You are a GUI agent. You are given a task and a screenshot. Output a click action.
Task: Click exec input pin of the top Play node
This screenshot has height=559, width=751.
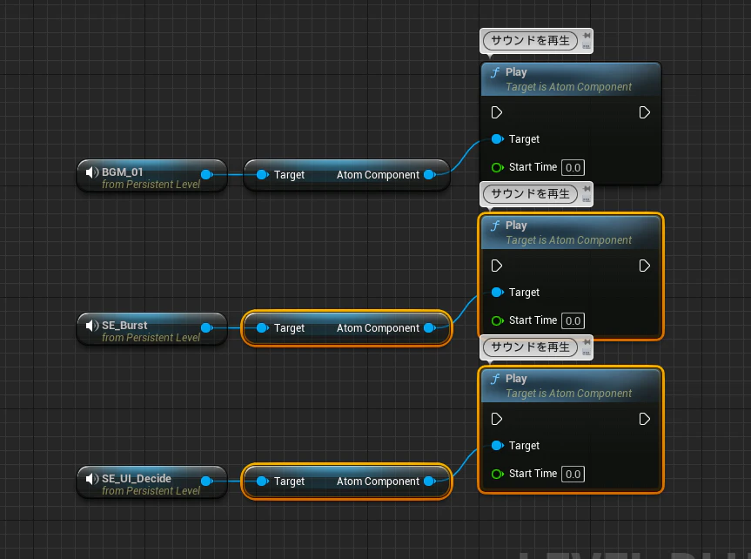[x=497, y=112]
